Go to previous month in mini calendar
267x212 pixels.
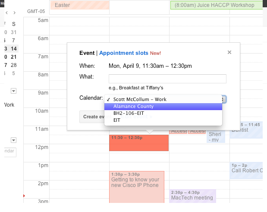click(6, 13)
